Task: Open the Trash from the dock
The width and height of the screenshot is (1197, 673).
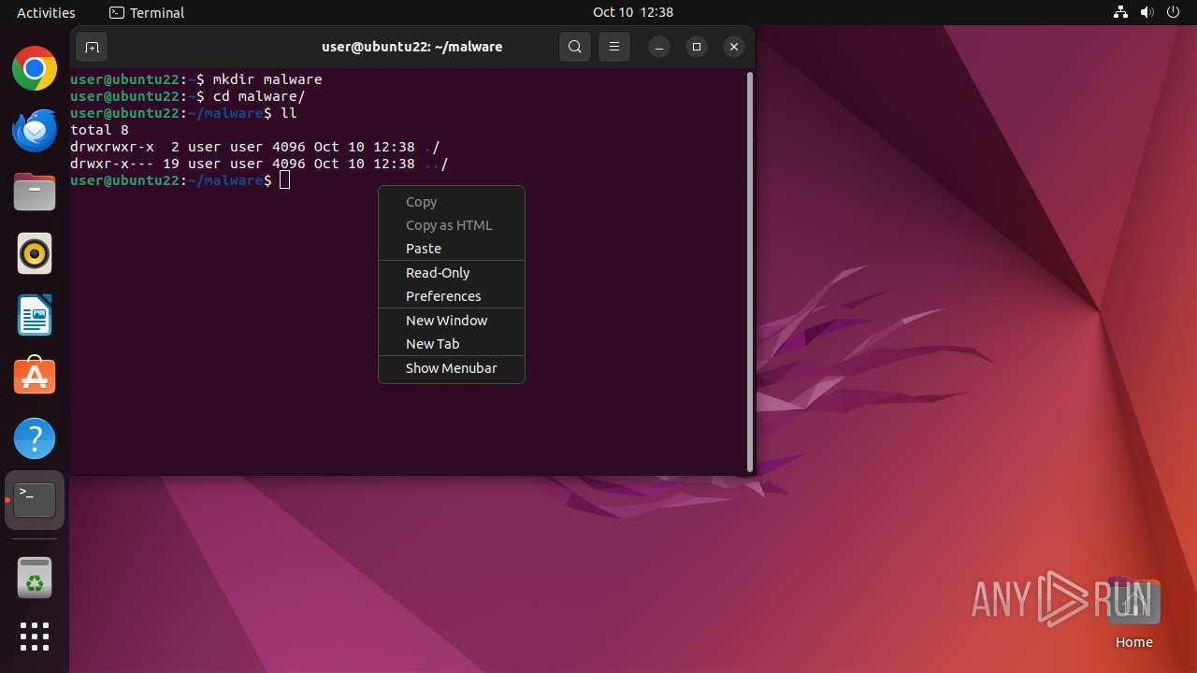Action: pos(35,578)
